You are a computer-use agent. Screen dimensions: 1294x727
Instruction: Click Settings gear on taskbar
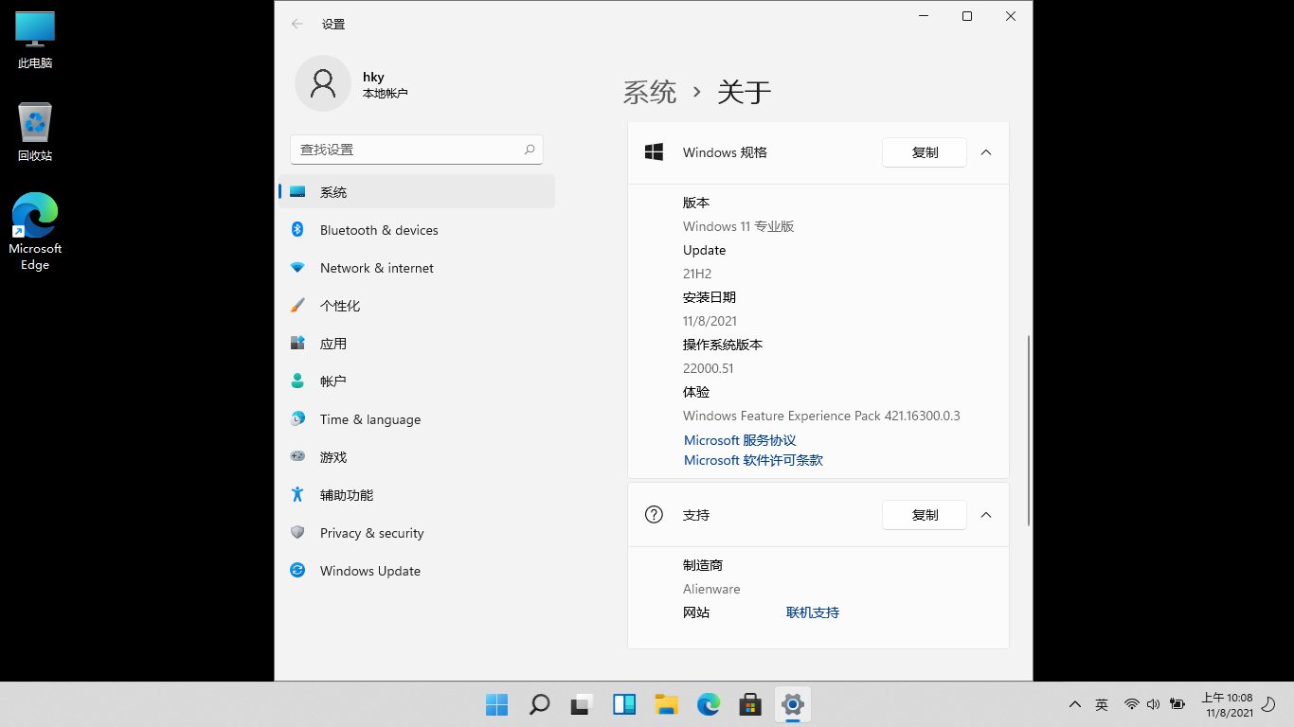coord(793,704)
